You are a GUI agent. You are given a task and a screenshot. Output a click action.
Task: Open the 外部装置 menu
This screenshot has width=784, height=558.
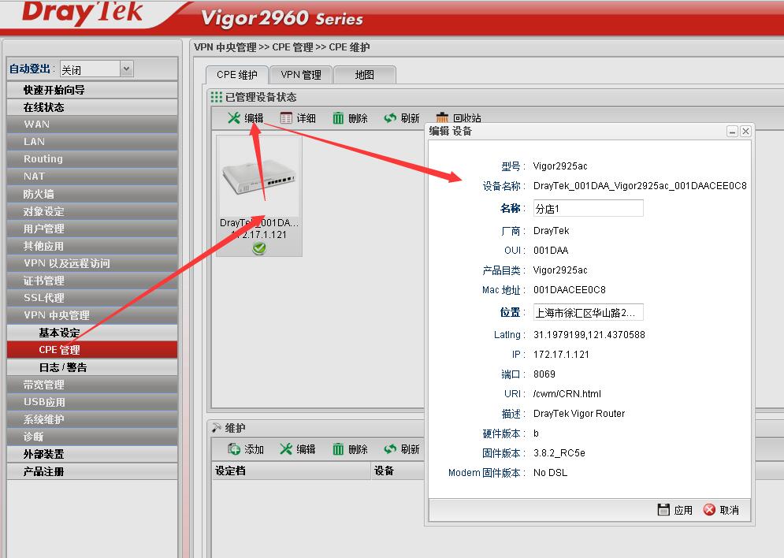pyautogui.click(x=92, y=454)
